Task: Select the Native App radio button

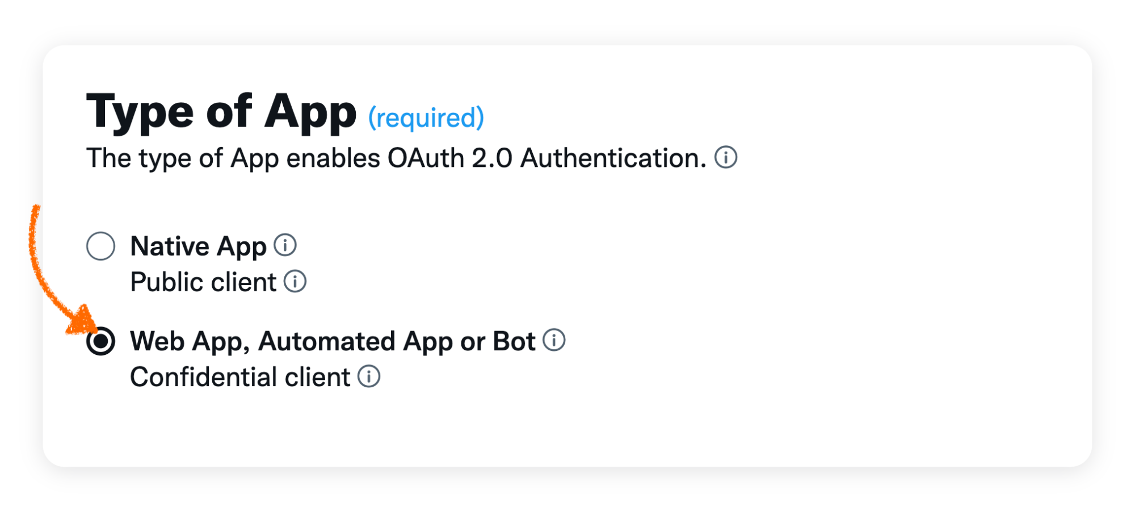Action: point(101,246)
